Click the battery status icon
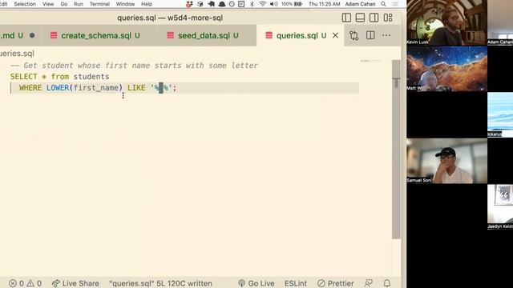 298,4
